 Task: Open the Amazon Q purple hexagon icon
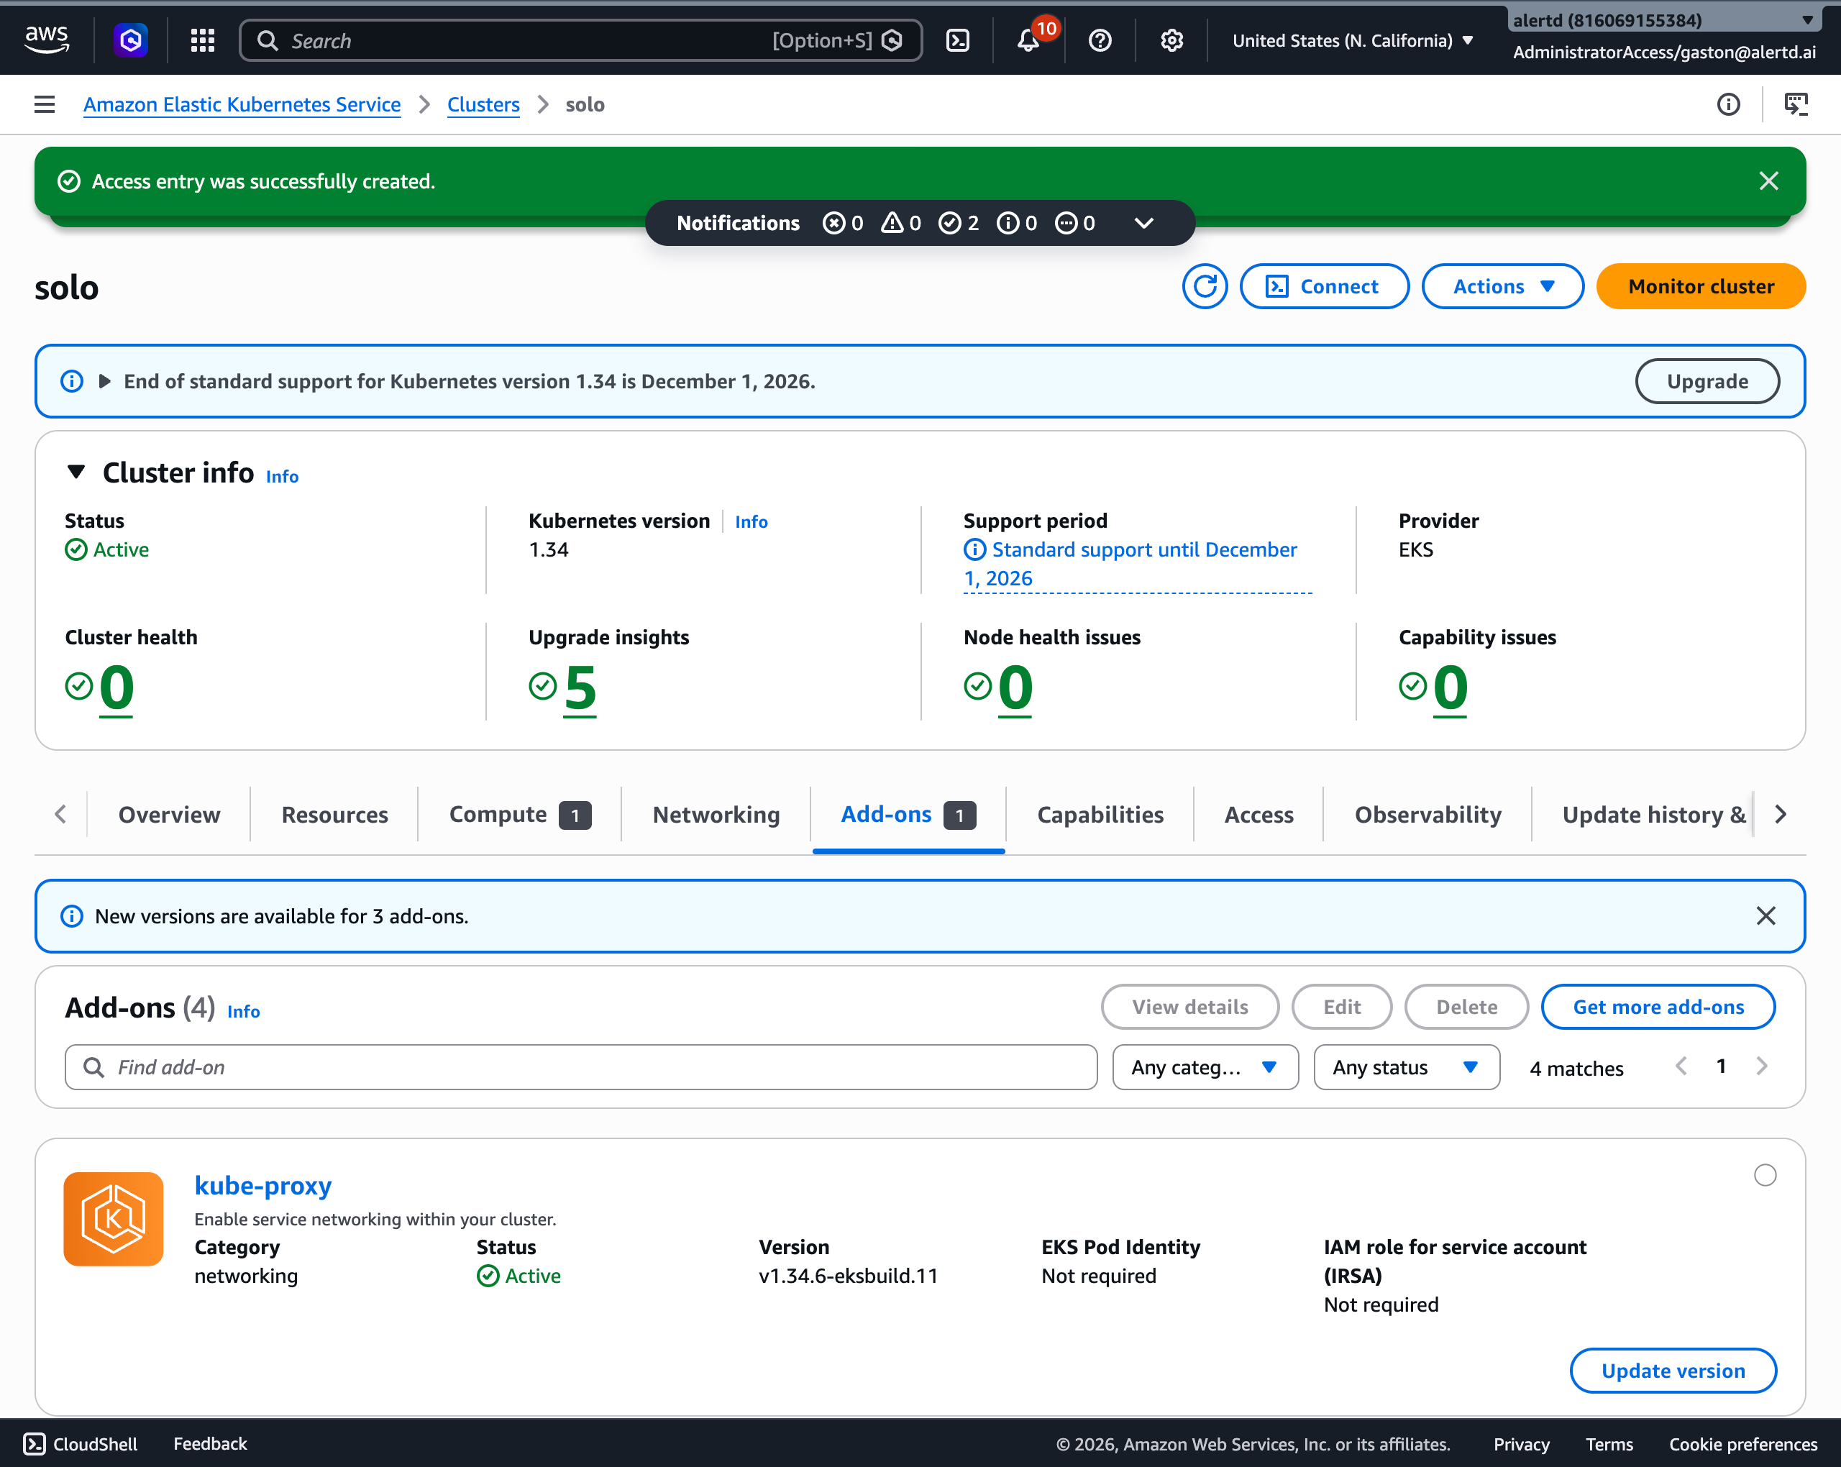pyautogui.click(x=131, y=40)
